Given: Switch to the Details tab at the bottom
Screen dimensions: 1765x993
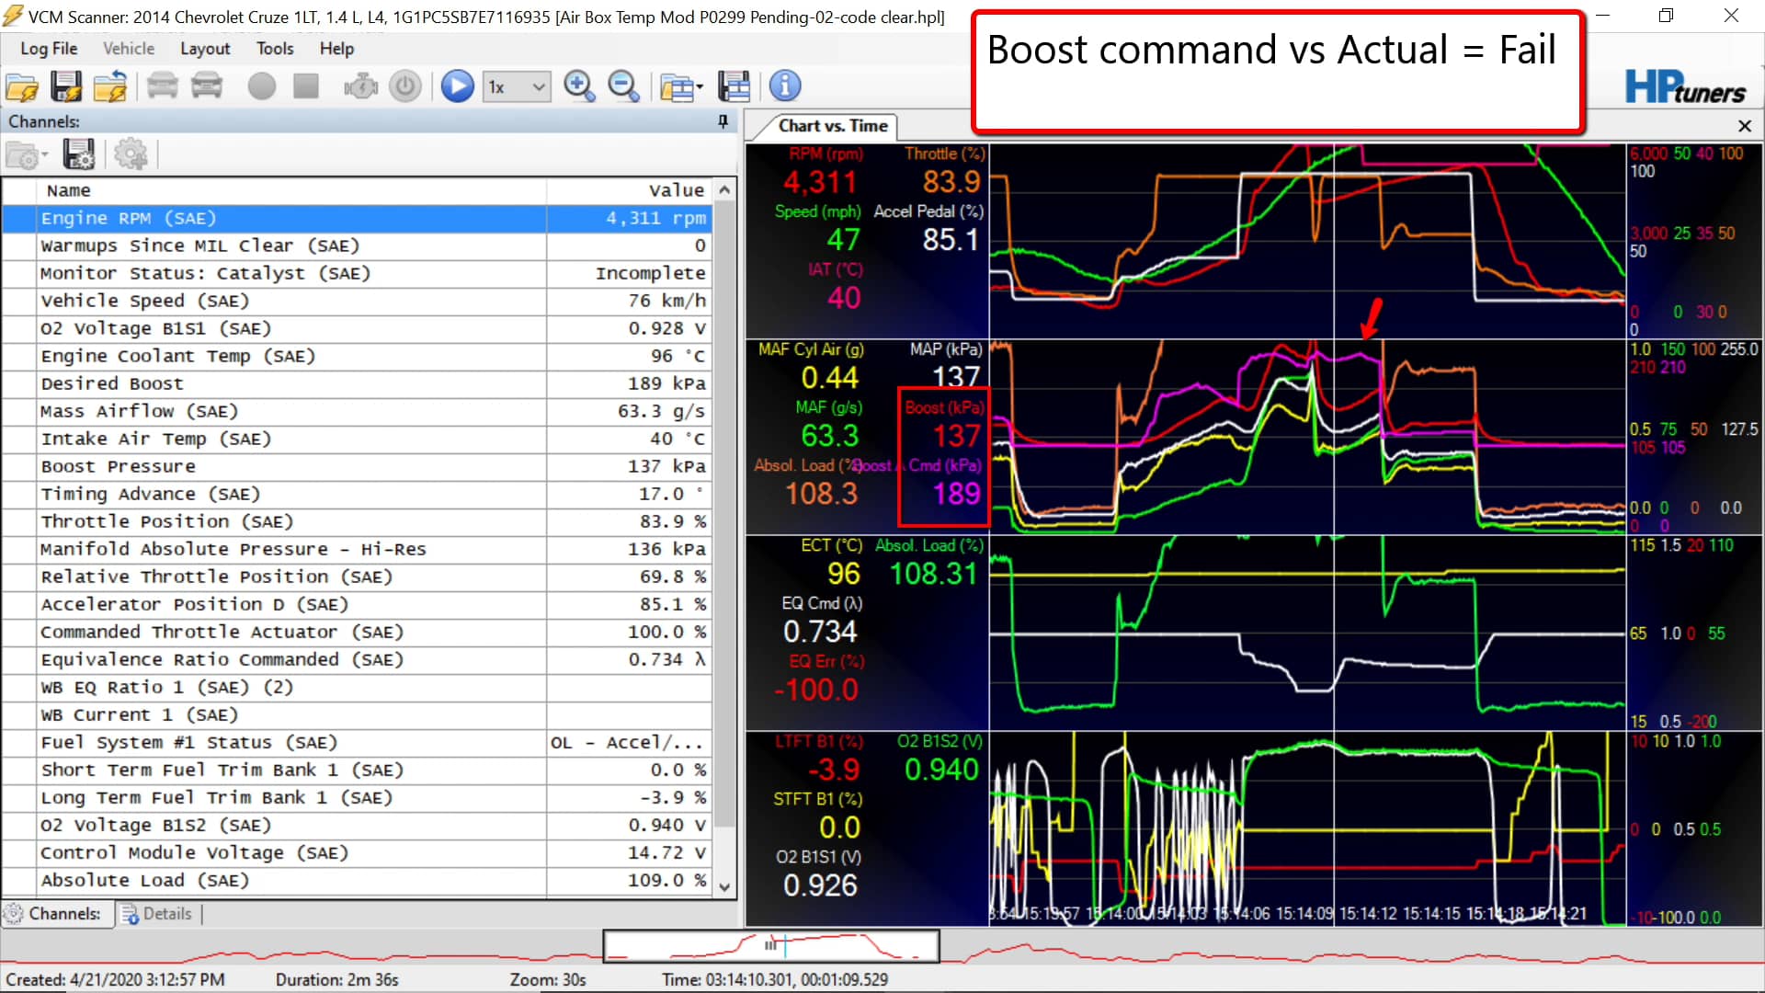Looking at the screenshot, I should tap(156, 914).
